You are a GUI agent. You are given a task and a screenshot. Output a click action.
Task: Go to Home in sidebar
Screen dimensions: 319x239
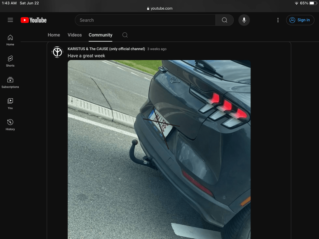pos(10,40)
